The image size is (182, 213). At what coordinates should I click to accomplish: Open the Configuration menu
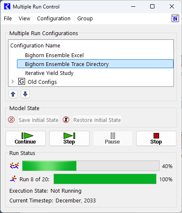[x=54, y=19]
